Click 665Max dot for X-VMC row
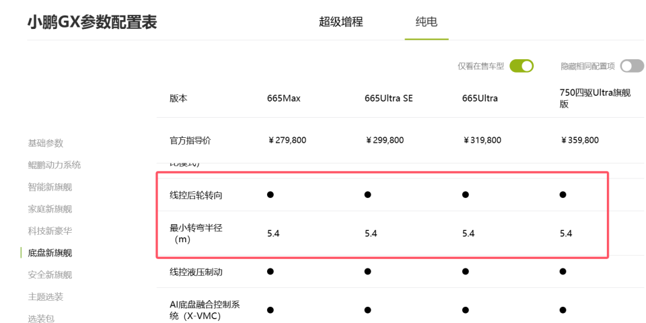The height and width of the screenshot is (323, 646). tap(271, 310)
